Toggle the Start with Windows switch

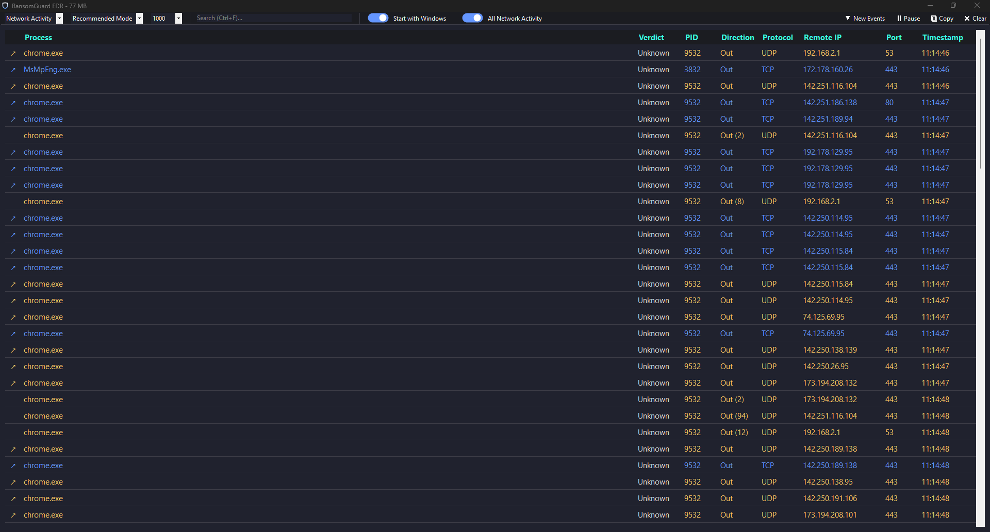point(378,18)
